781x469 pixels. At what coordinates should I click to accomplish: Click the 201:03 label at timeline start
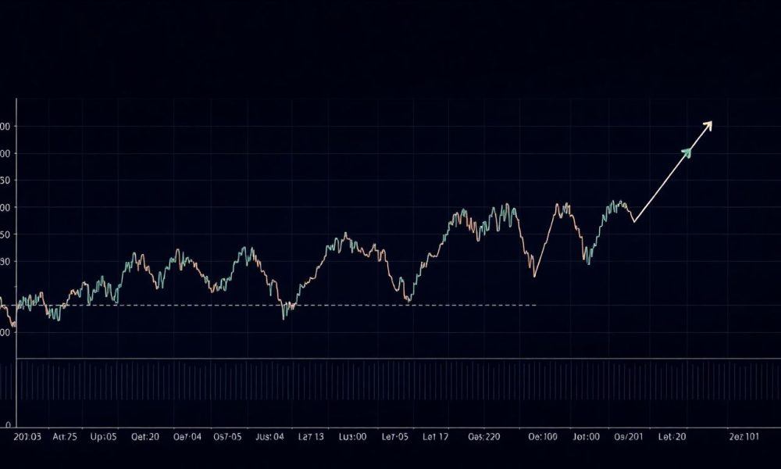tap(27, 437)
